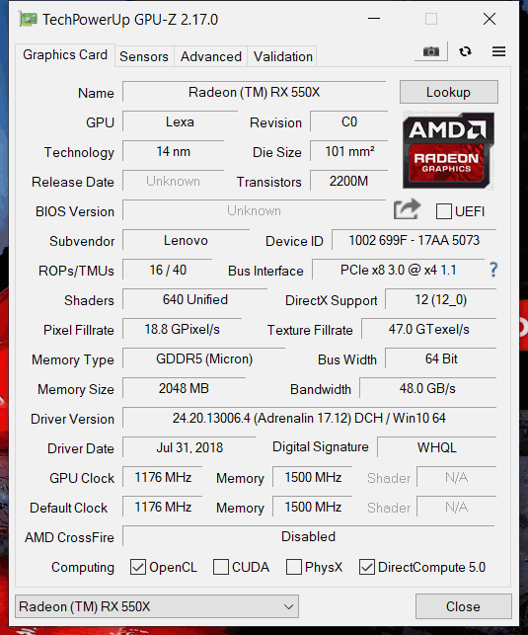Click the BIOS export share icon
This screenshot has height=635, width=528.
407,209
